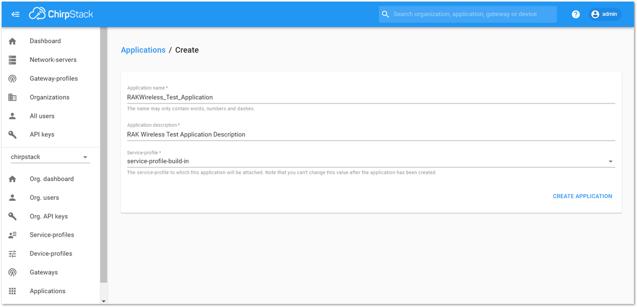
Task: Open the admin account menu
Action: (x=605, y=14)
